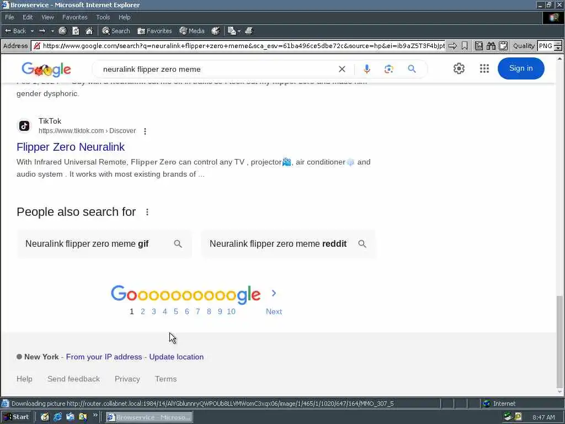Go to results page 10

tap(231, 311)
